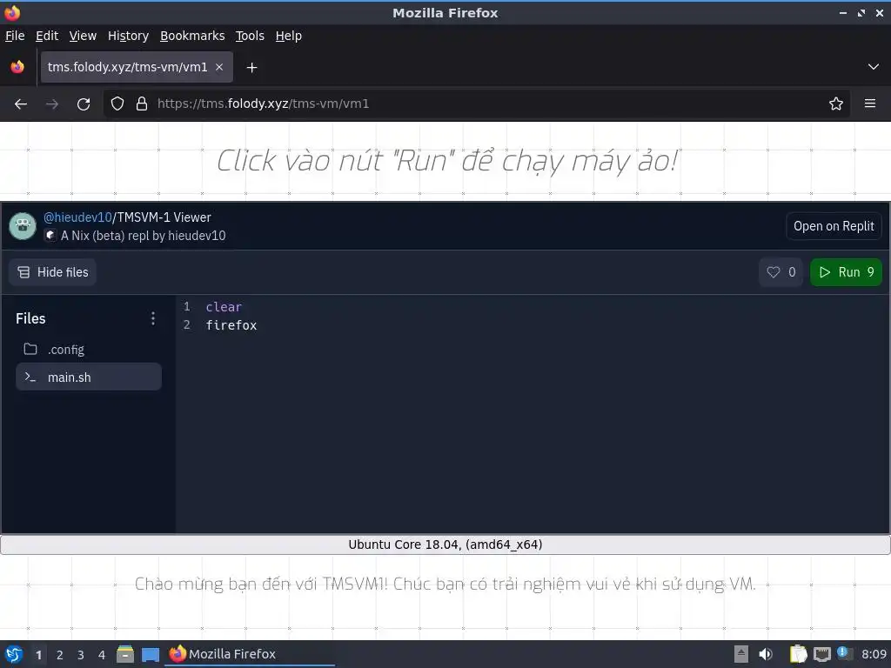The width and height of the screenshot is (891, 668).
Task: Open the volume speaker tray icon
Action: (x=766, y=654)
